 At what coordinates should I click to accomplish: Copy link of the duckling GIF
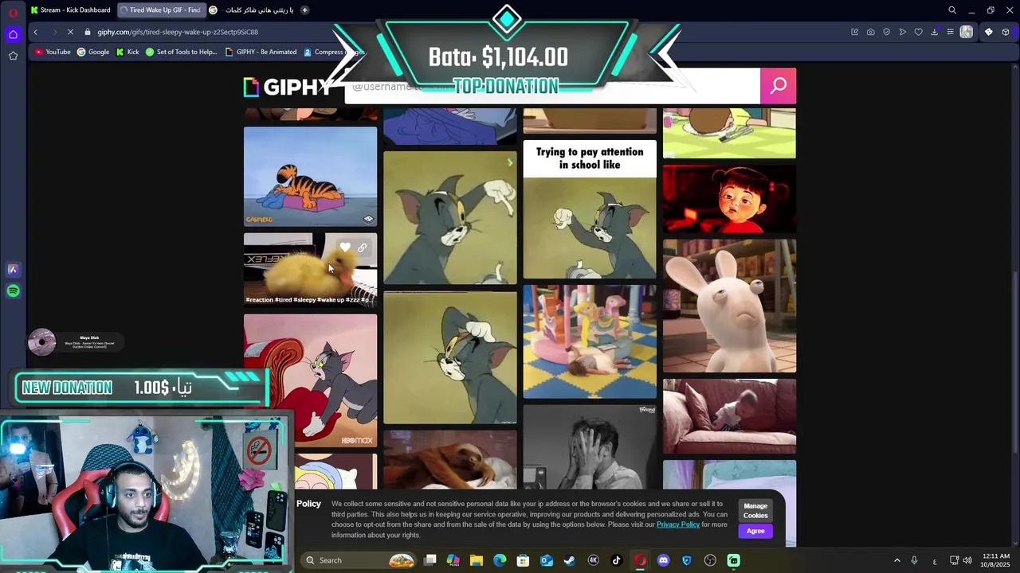(x=362, y=248)
